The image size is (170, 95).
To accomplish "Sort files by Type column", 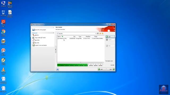I will pyautogui.click(x=80, y=37).
